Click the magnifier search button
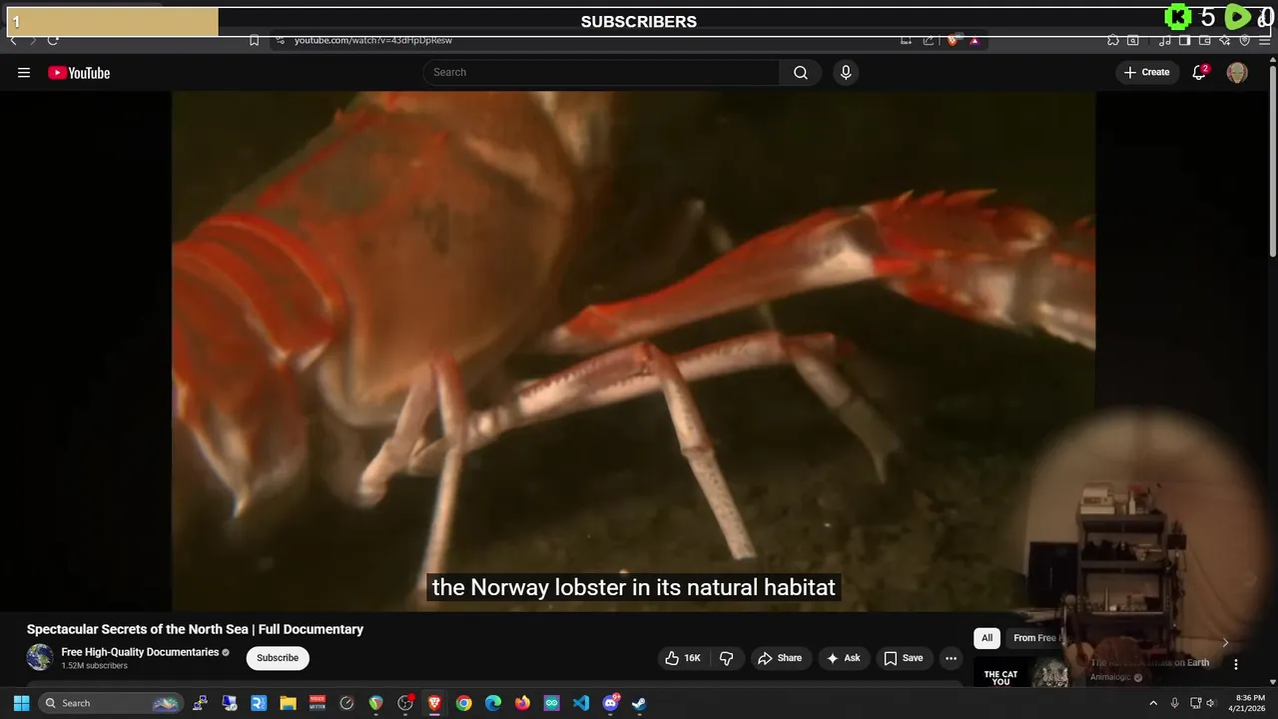The width and height of the screenshot is (1278, 719). (801, 72)
